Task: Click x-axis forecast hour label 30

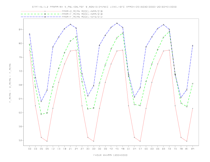Action: coord(88,149)
